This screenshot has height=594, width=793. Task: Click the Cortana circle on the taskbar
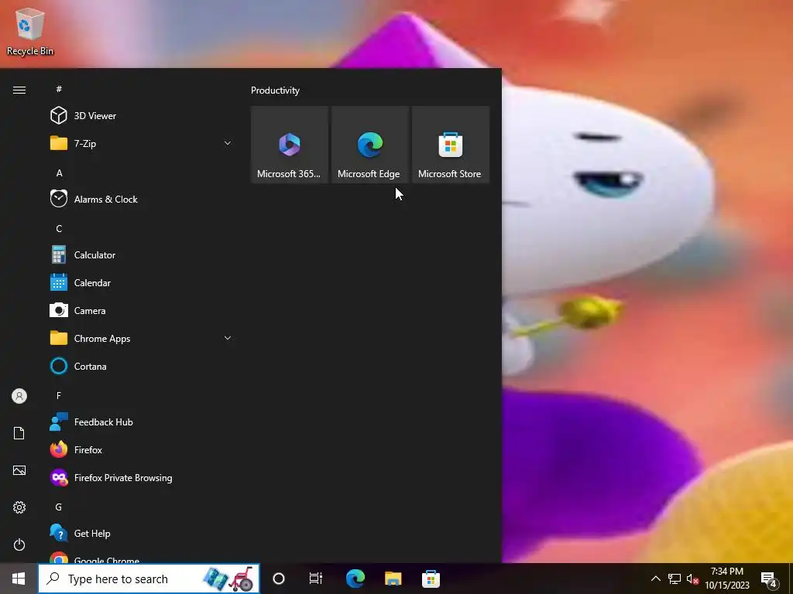(x=279, y=579)
